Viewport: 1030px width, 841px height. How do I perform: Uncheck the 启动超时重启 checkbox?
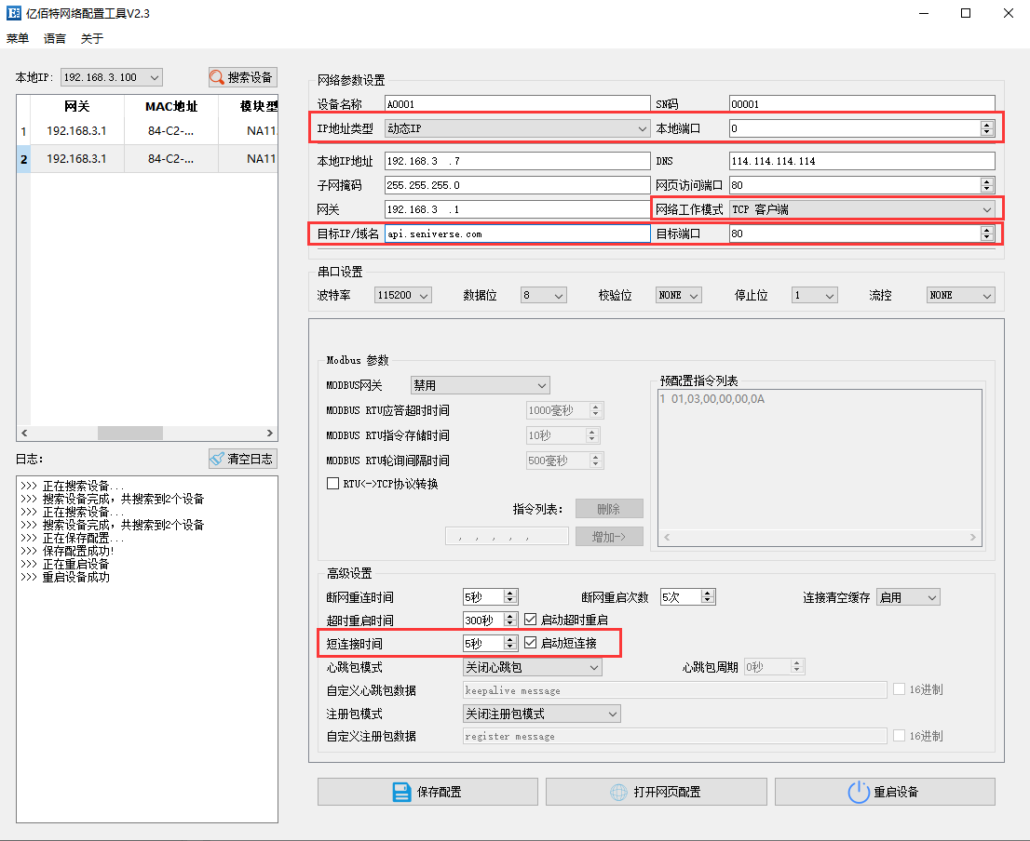pyautogui.click(x=531, y=620)
